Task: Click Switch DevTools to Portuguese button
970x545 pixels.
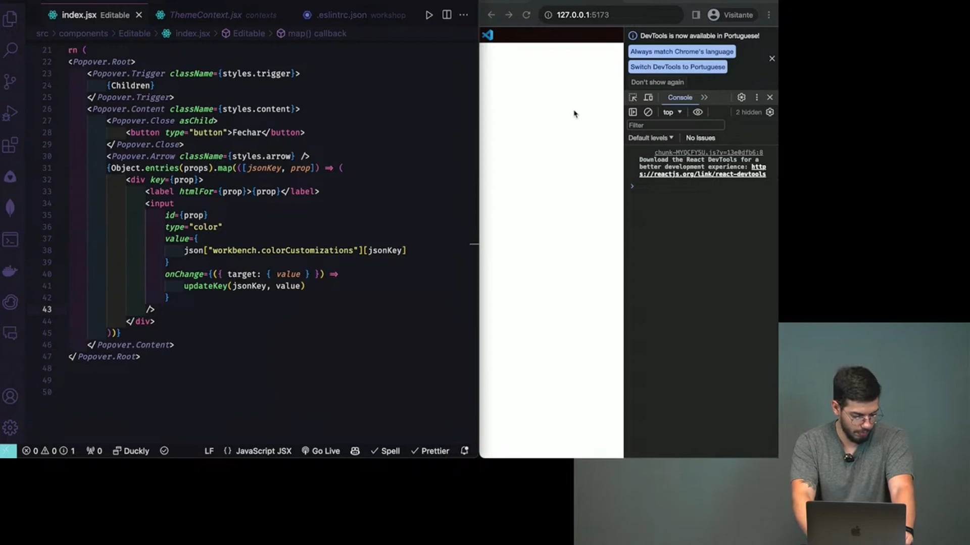Action: pyautogui.click(x=677, y=67)
